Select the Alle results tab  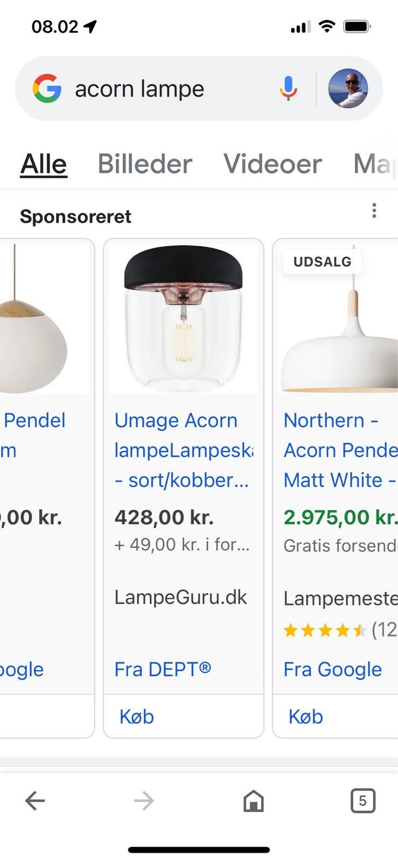[44, 164]
